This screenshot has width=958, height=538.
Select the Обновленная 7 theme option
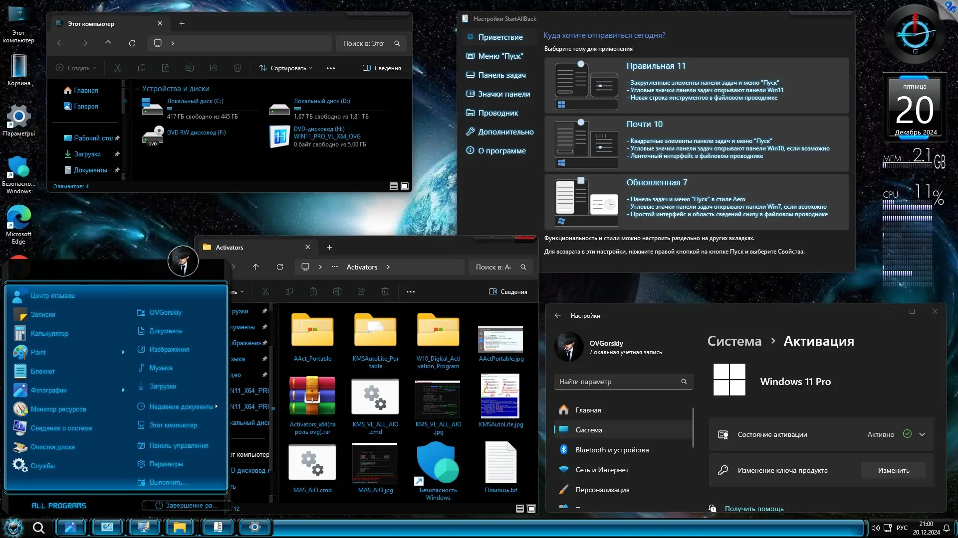pos(696,202)
